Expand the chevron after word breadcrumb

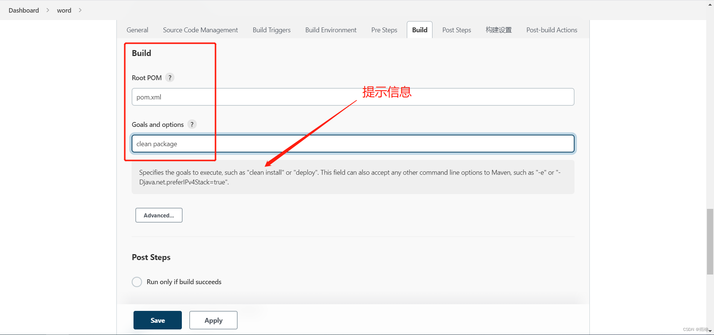[x=80, y=10]
